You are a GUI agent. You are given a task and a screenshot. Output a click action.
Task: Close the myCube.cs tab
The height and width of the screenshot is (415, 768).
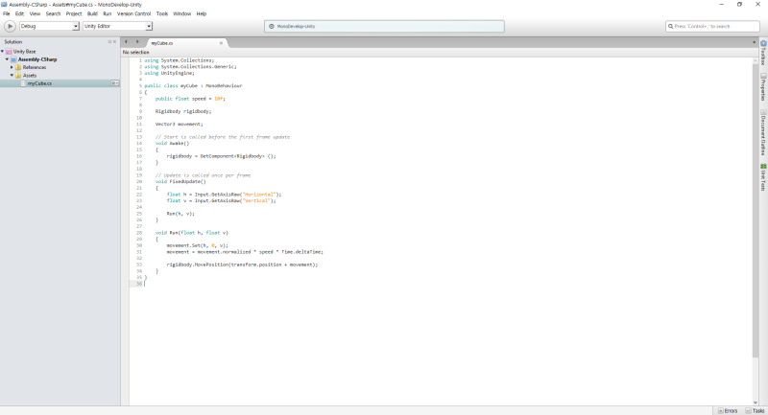point(221,43)
